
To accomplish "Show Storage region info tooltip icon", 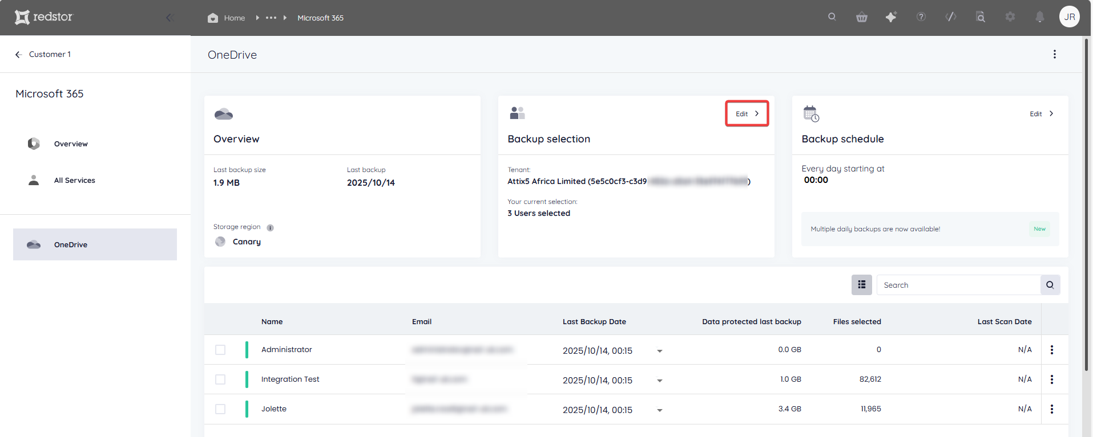I will point(271,227).
